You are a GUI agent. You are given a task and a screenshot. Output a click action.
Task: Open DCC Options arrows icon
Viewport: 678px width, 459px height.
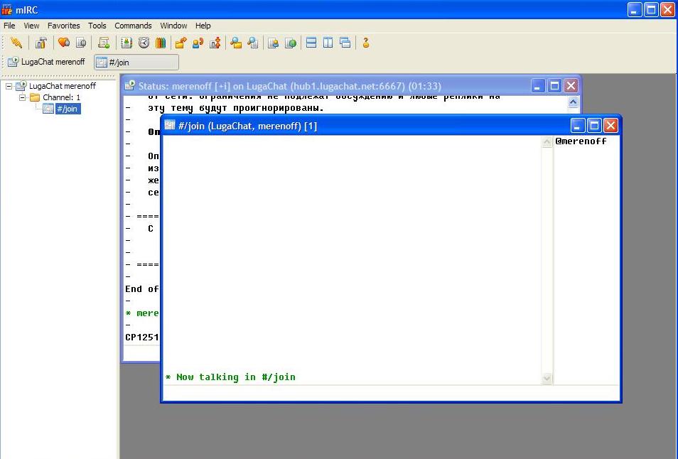click(215, 43)
